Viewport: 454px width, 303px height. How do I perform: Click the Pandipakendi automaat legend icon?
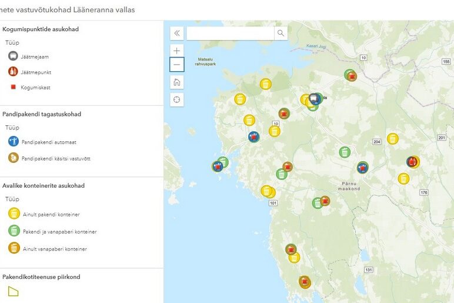14,142
